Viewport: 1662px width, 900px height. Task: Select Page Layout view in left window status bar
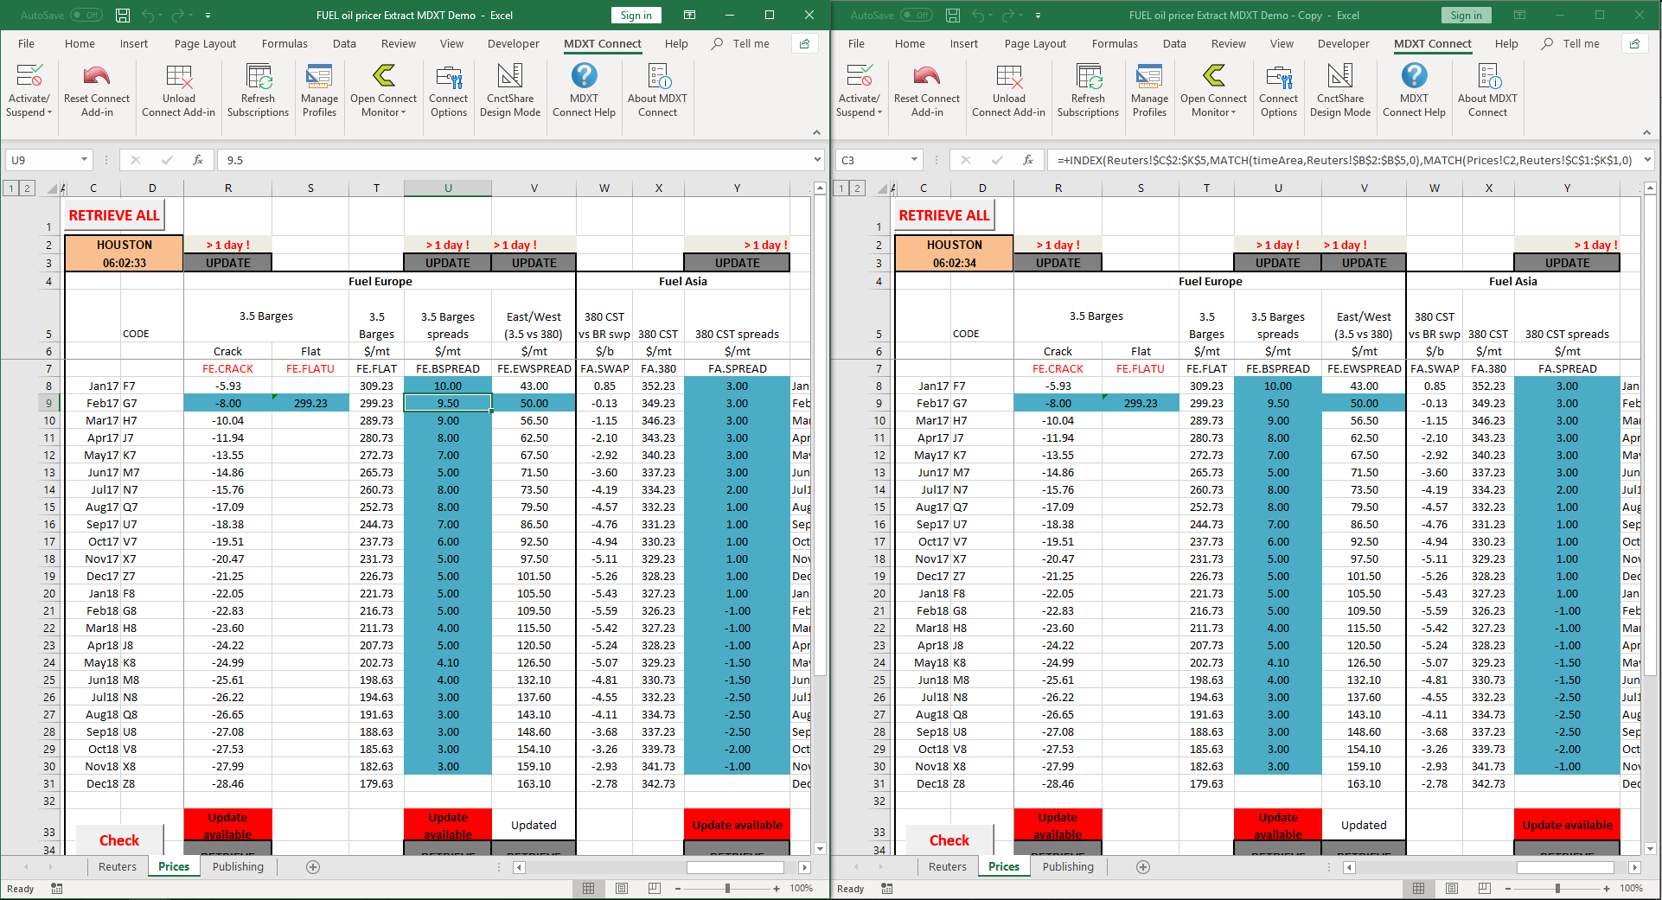621,888
